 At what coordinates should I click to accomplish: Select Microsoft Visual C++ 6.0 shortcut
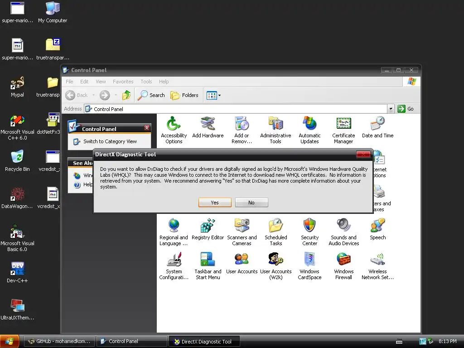click(x=17, y=127)
